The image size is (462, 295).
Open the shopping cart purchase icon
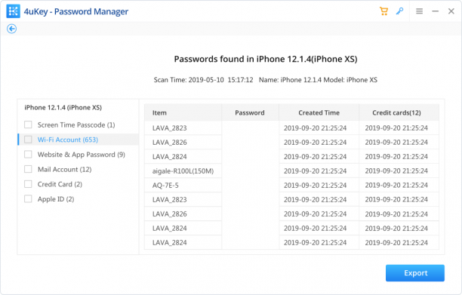[383, 11]
